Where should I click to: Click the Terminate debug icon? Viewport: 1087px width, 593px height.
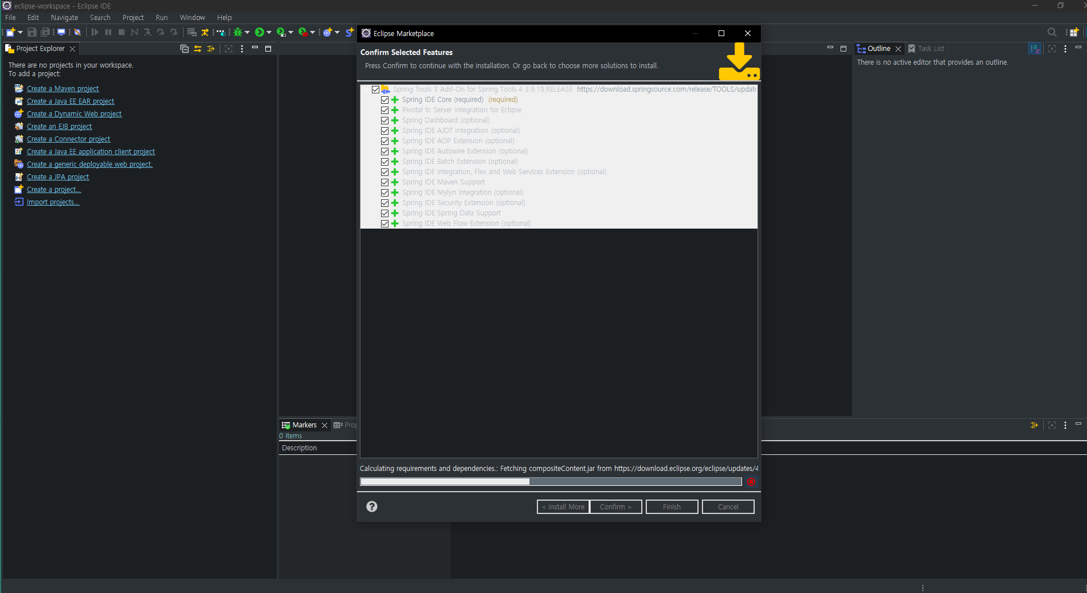click(121, 33)
